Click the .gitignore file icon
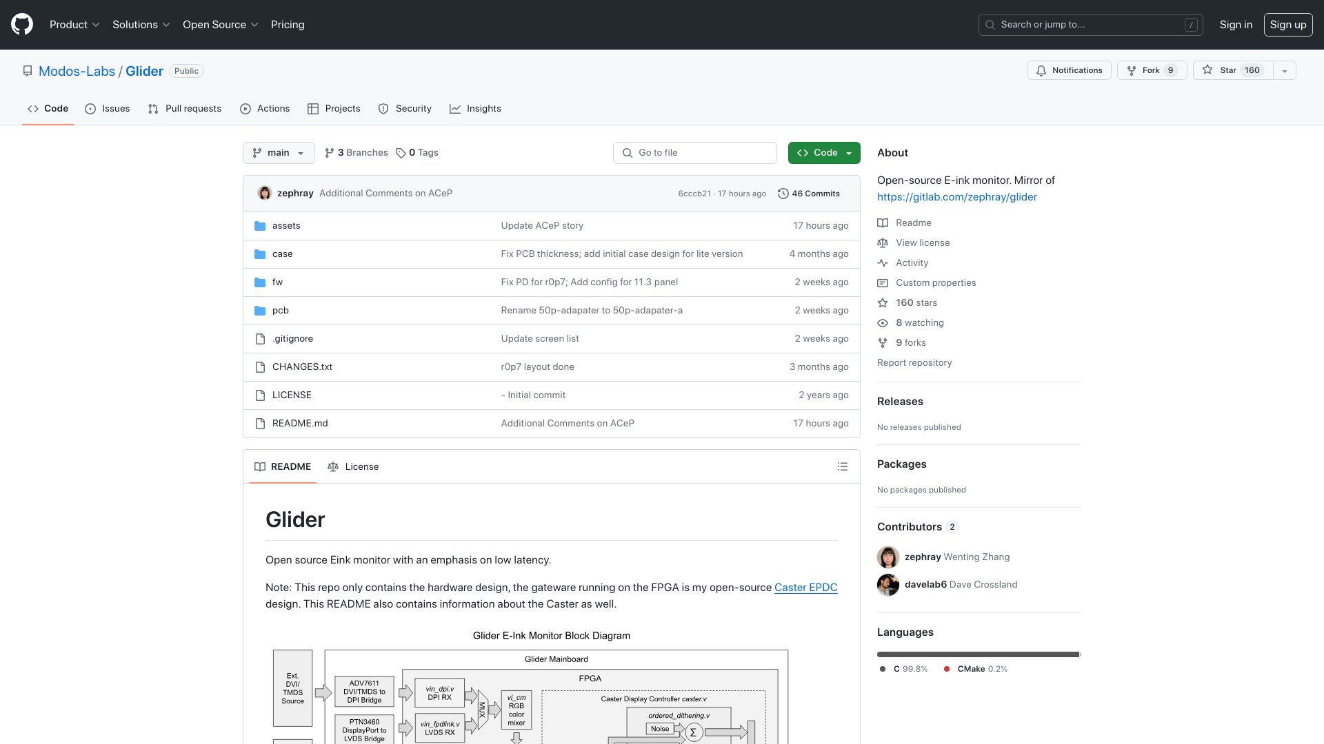This screenshot has height=744, width=1324. [x=260, y=339]
